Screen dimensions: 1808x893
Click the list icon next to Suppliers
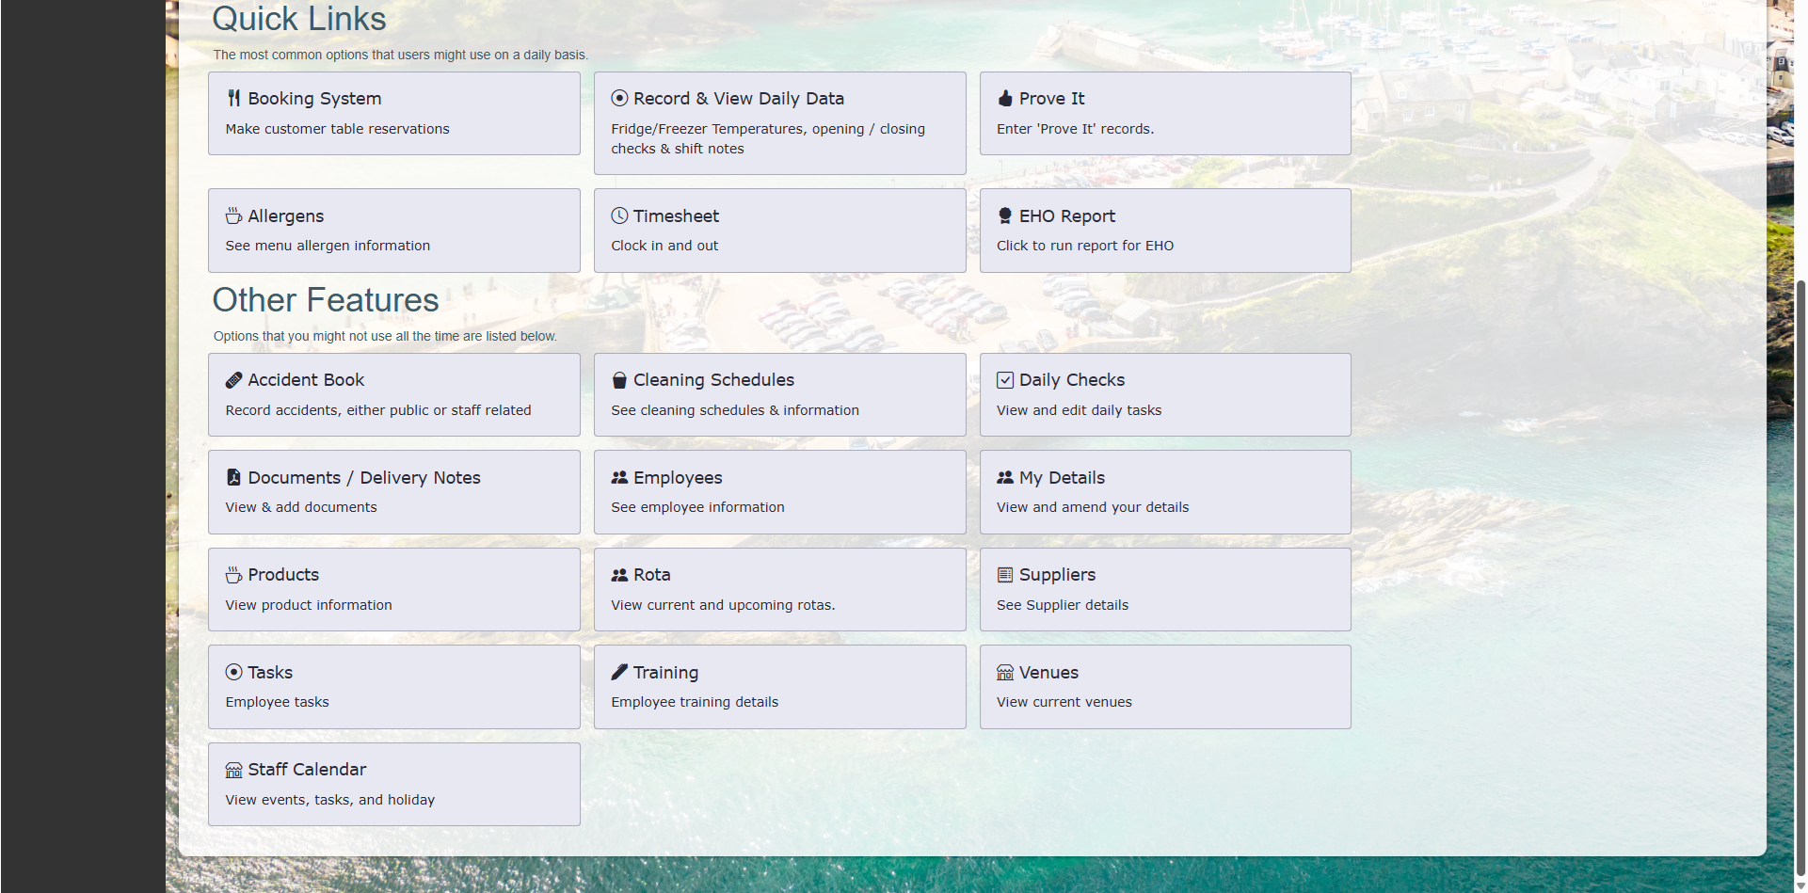point(1005,575)
